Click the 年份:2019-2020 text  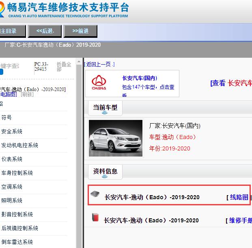tap(170, 148)
